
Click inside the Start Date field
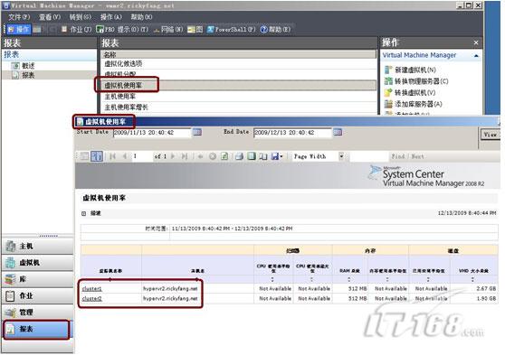point(152,133)
